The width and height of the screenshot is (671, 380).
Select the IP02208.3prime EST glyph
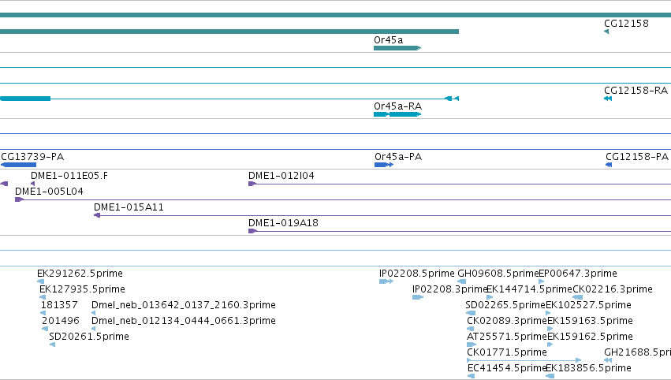[418, 297]
